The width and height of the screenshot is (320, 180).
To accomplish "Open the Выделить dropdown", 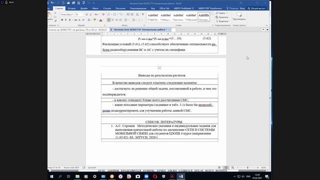I will (x=222, y=21).
